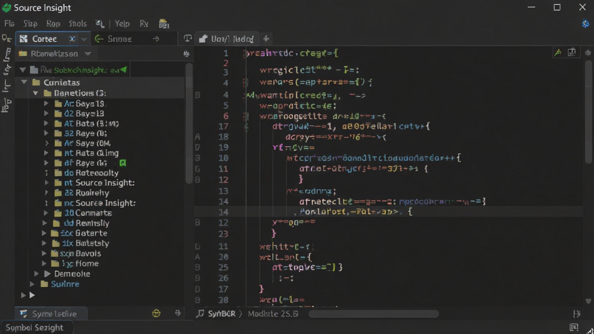Click the blue gear icon below window controls

point(586,24)
